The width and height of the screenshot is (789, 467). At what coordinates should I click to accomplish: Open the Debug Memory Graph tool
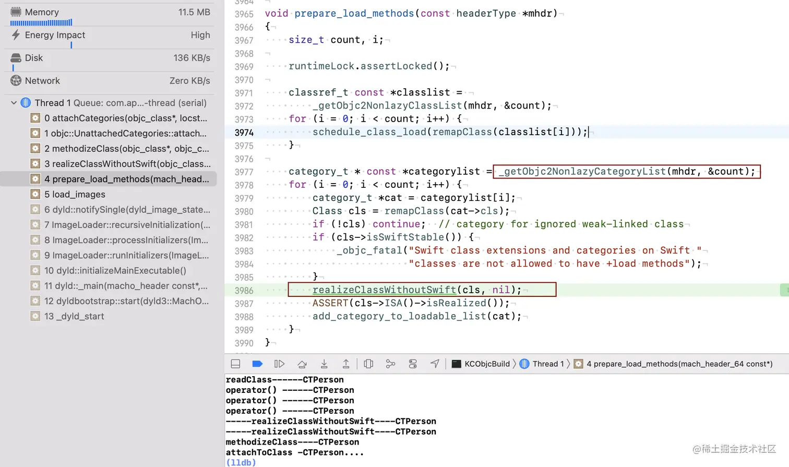point(390,364)
